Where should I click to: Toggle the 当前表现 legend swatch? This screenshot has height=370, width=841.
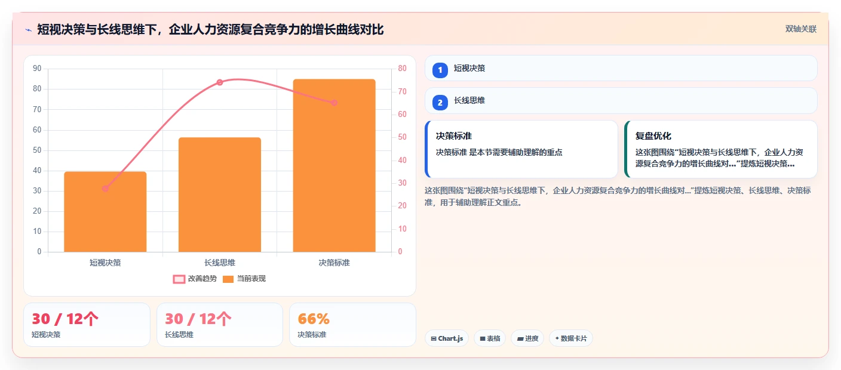tap(228, 279)
